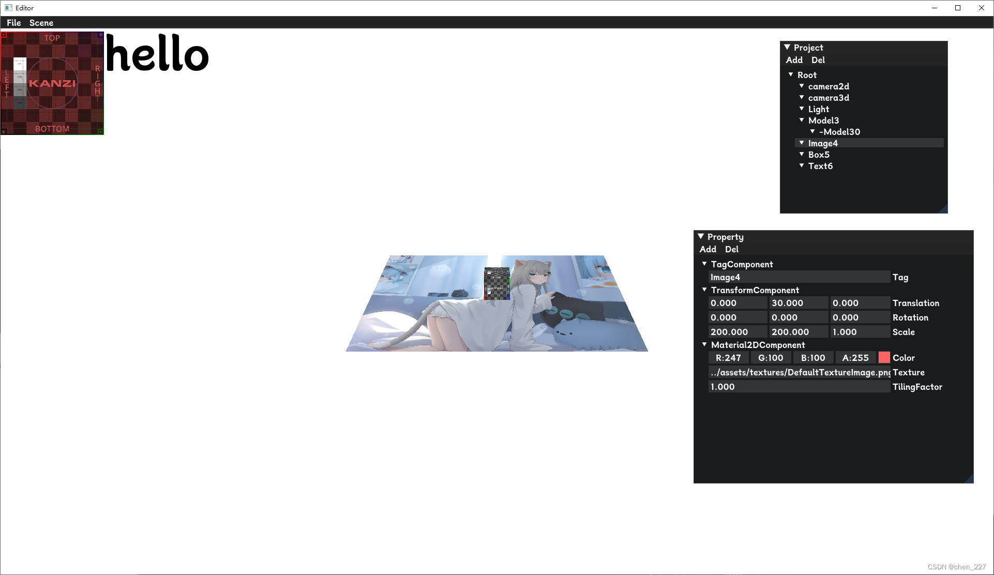Select the Box5 tree item
This screenshot has width=994, height=575.
[x=819, y=155]
